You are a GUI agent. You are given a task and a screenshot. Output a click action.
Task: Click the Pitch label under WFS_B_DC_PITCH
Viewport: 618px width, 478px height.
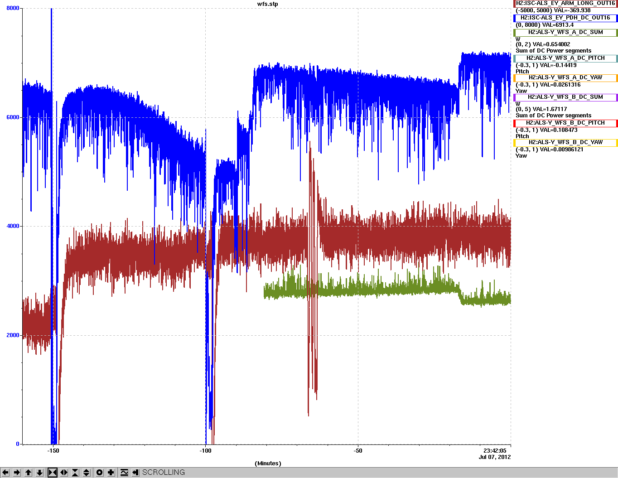(522, 136)
